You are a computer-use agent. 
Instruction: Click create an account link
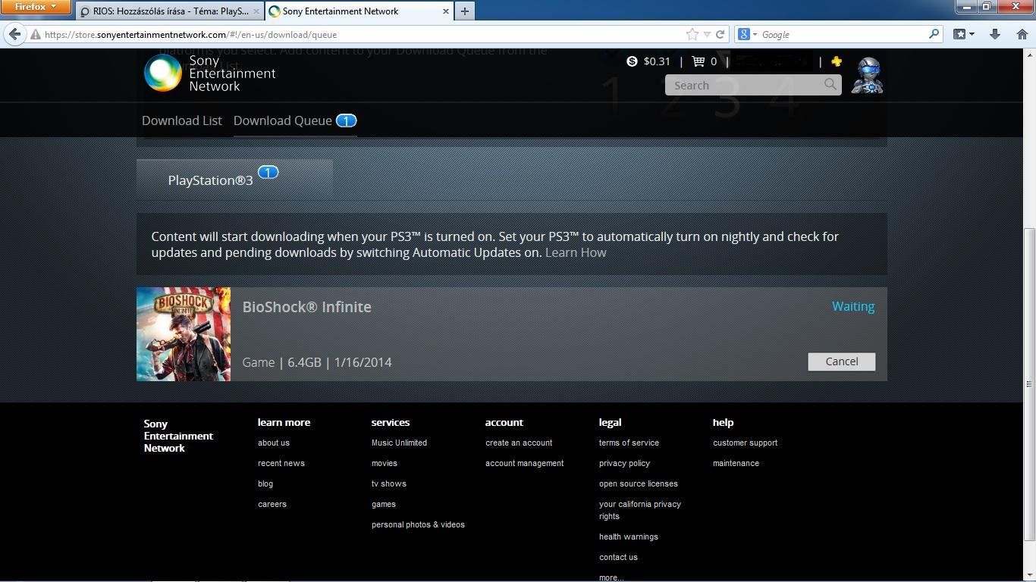pyautogui.click(x=519, y=443)
